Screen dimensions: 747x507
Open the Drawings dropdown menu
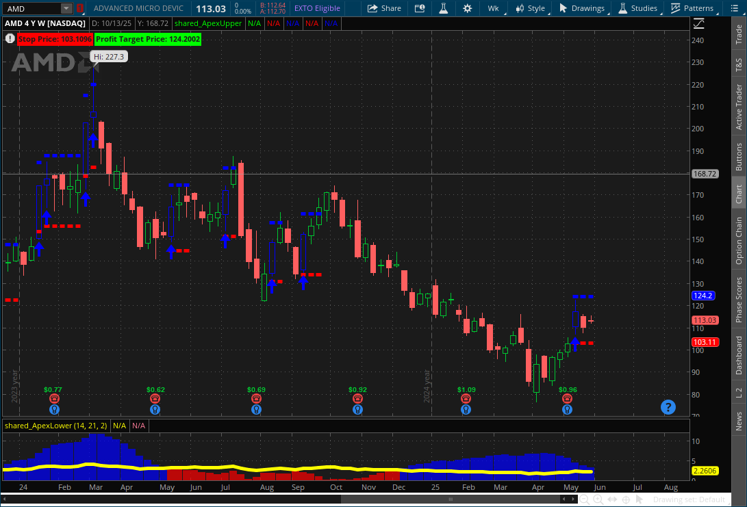(582, 8)
